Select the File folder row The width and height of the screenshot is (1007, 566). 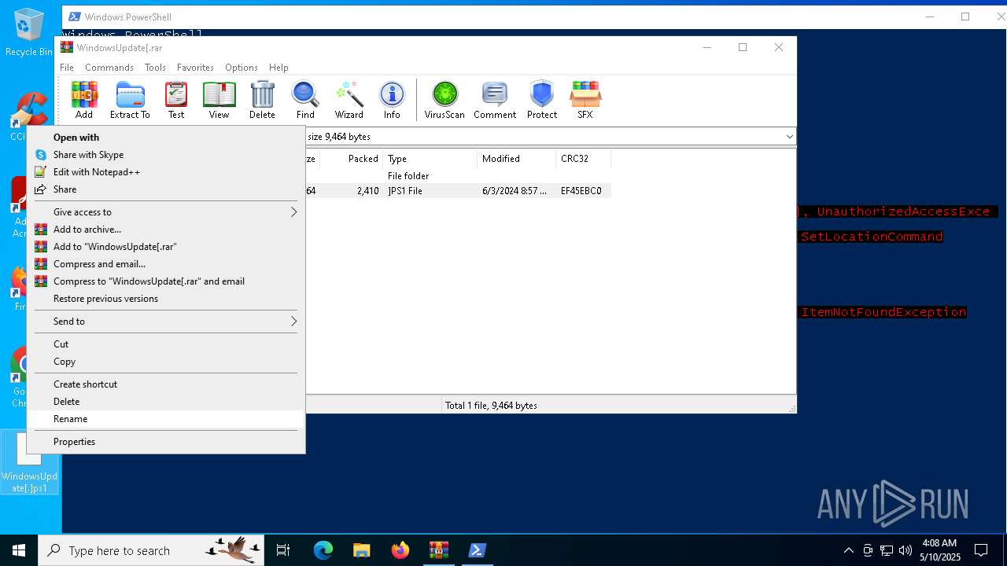coord(458,176)
